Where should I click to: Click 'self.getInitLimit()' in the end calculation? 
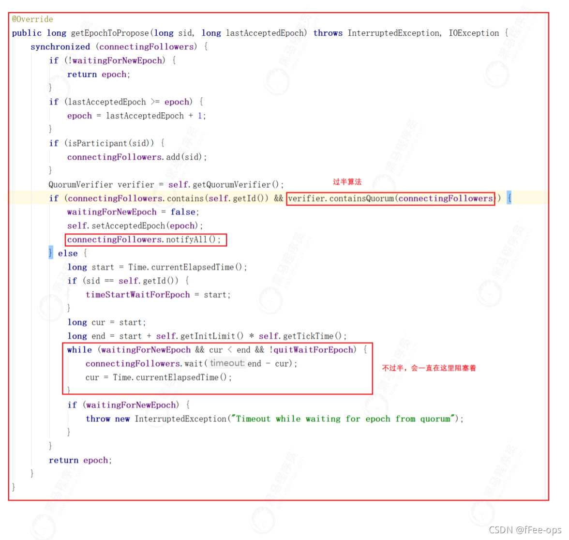[200, 336]
